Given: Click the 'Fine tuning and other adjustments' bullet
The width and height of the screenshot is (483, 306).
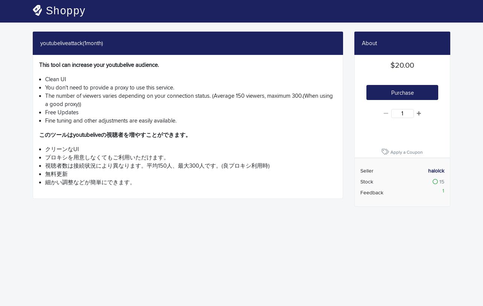Looking at the screenshot, I should coord(111,121).
